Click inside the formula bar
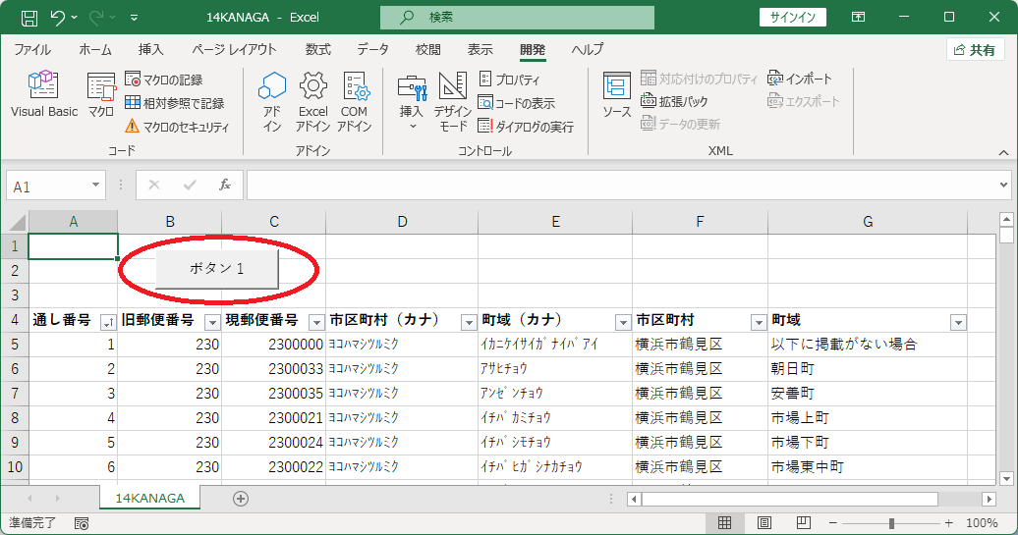This screenshot has width=1018, height=535. click(x=621, y=186)
